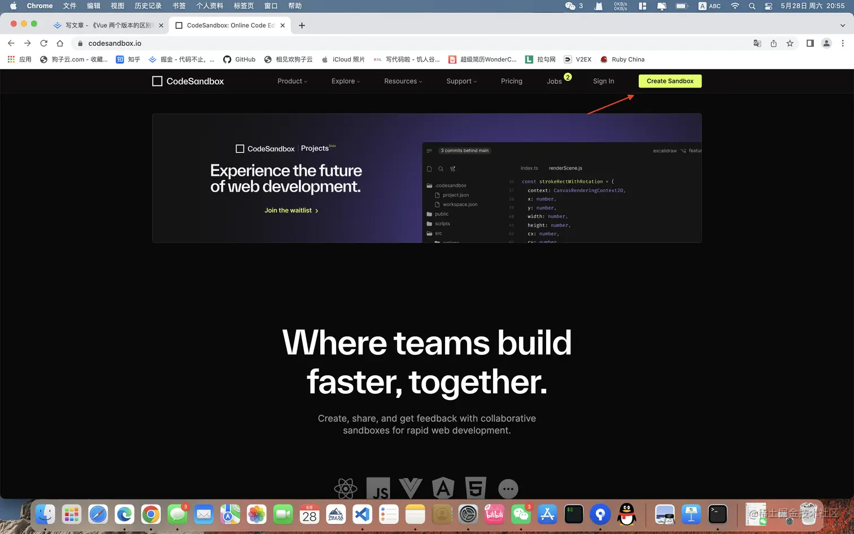This screenshot has width=854, height=534.
Task: Open the tab search dropdown arrow
Action: pos(843,25)
